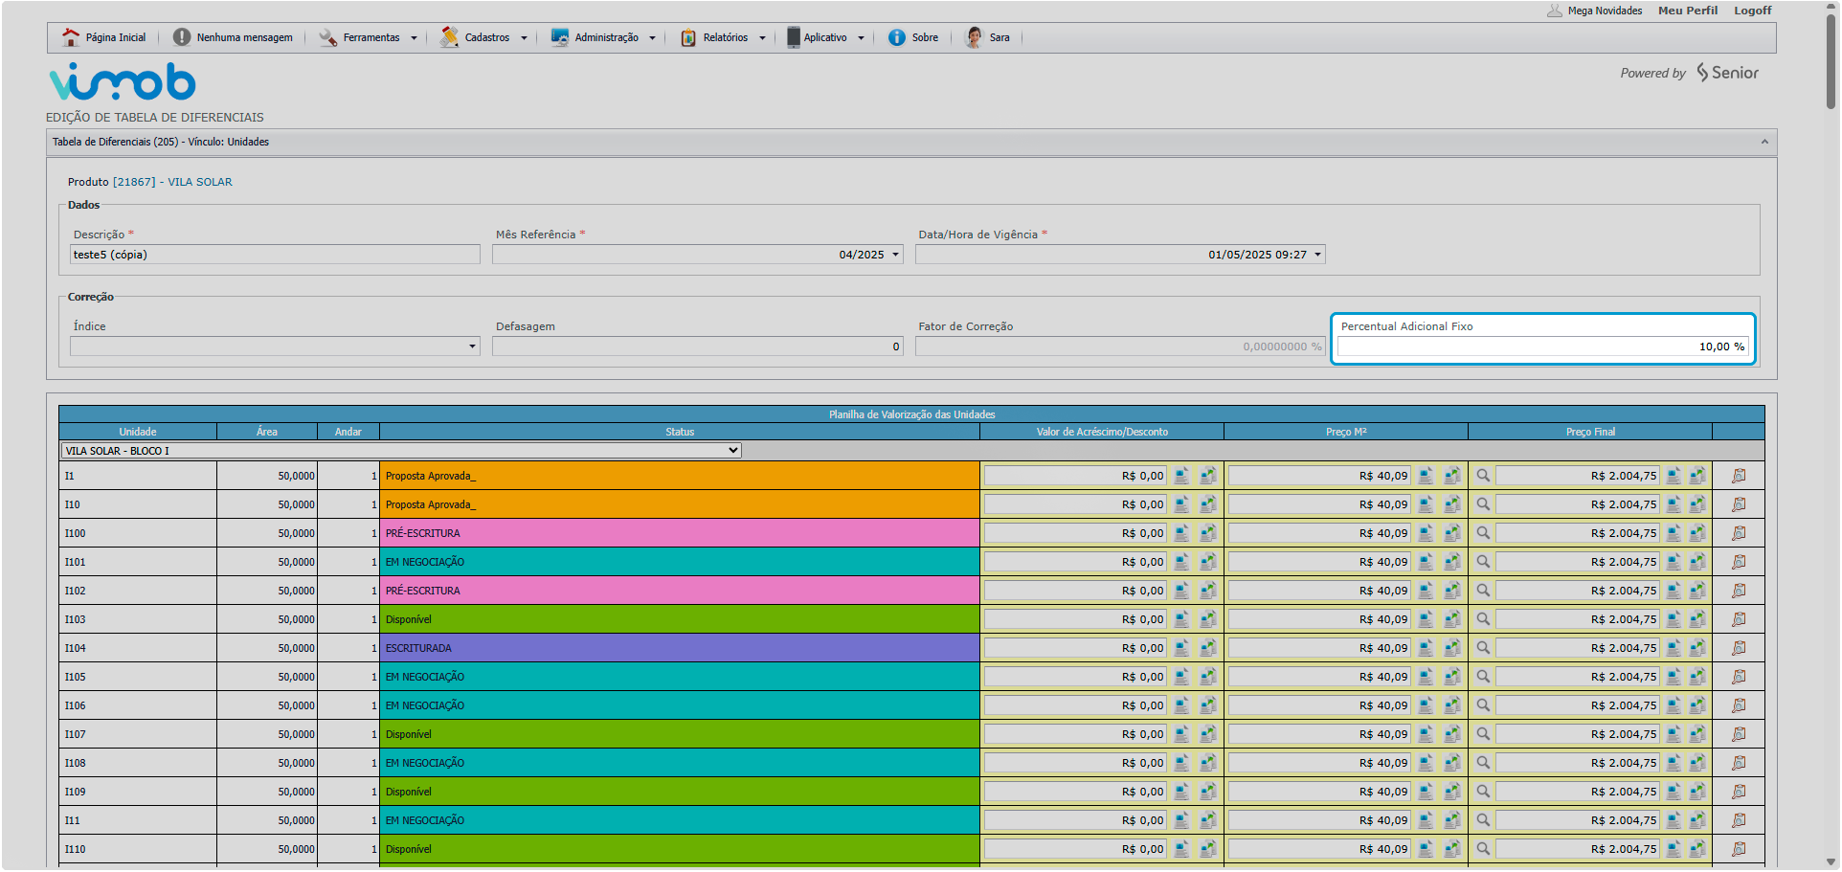Open the Meu Perfil link
The height and width of the screenshot is (872, 1842).
click(x=1687, y=11)
